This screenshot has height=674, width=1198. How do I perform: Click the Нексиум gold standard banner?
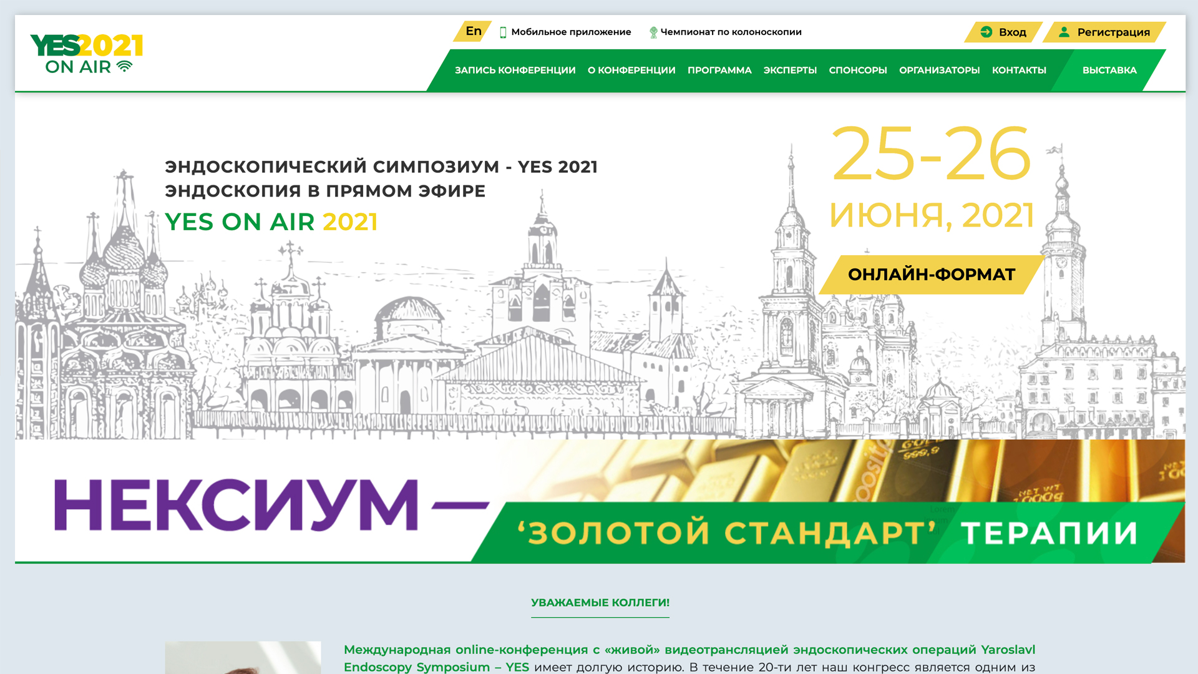599,502
